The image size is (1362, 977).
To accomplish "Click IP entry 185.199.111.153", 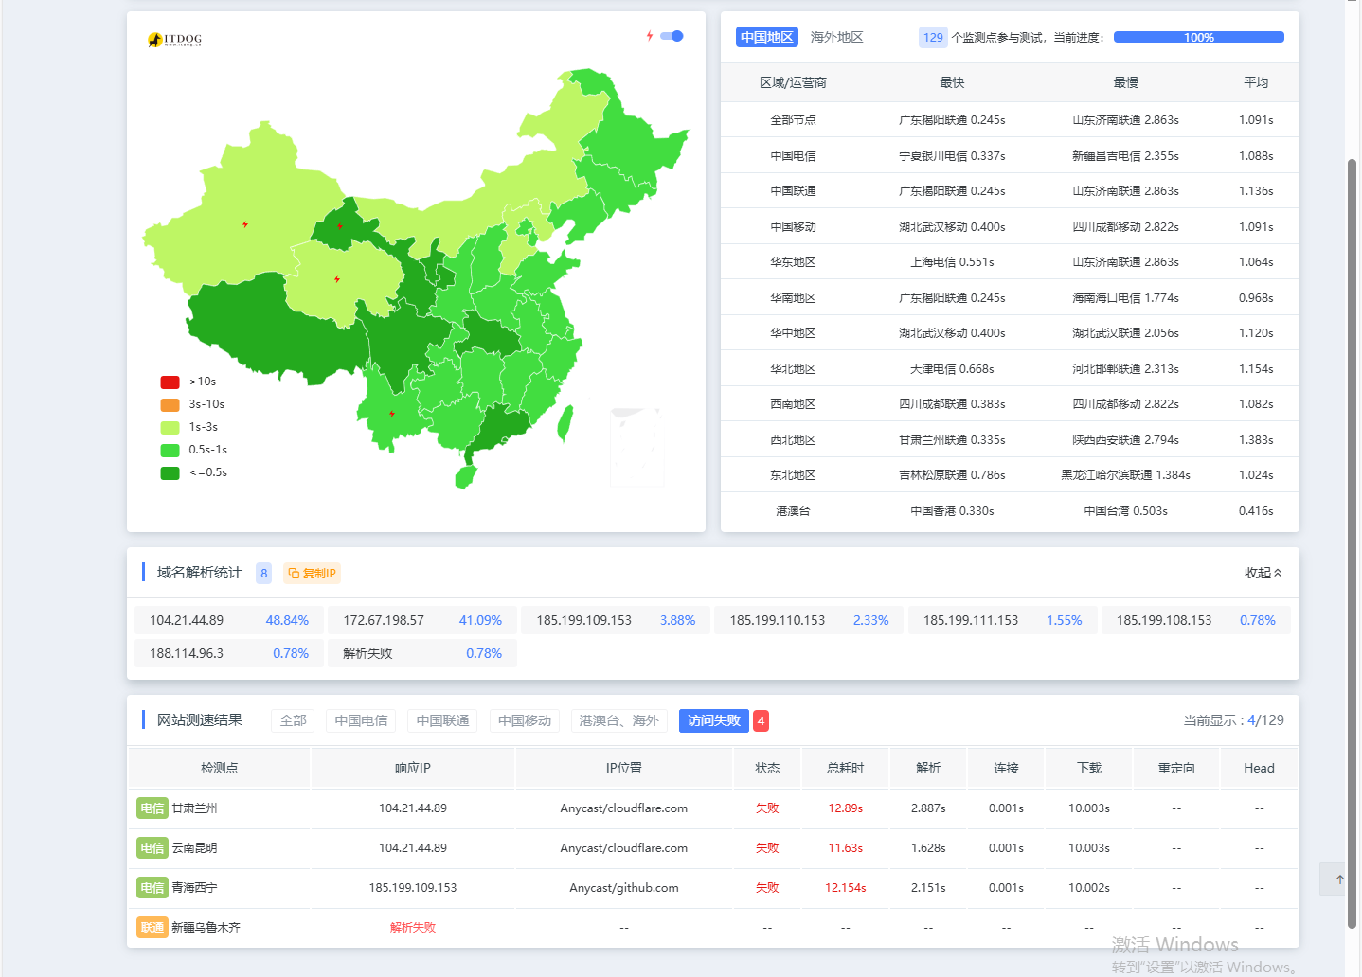I will coord(1003,620).
